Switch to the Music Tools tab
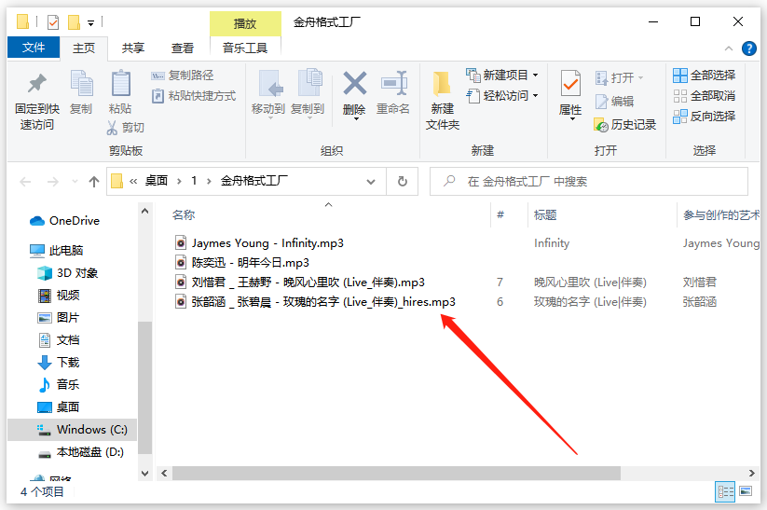The width and height of the screenshot is (767, 510). (x=245, y=48)
